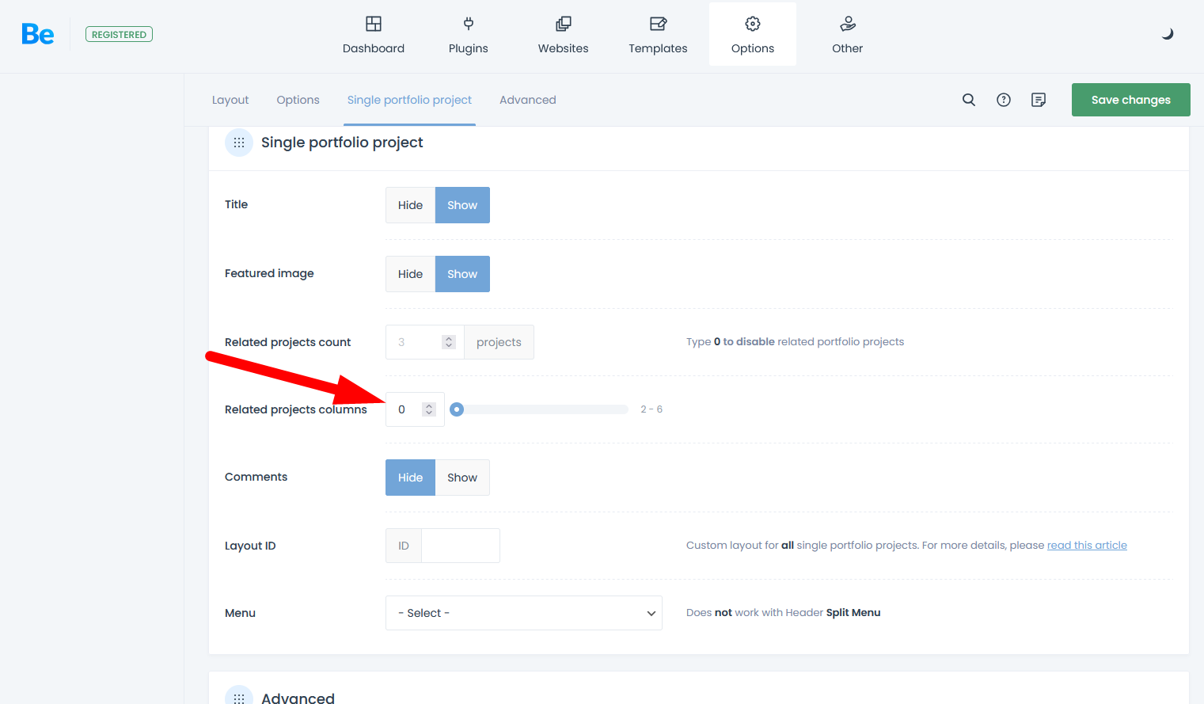This screenshot has height=704, width=1204.
Task: Click the Related projects columns slider handle
Action: (x=457, y=409)
